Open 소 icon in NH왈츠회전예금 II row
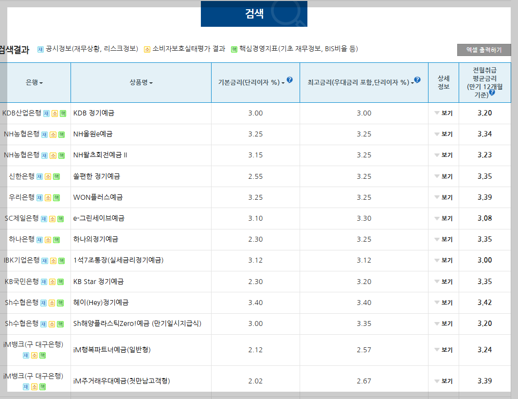The image size is (518, 399). click(x=53, y=155)
